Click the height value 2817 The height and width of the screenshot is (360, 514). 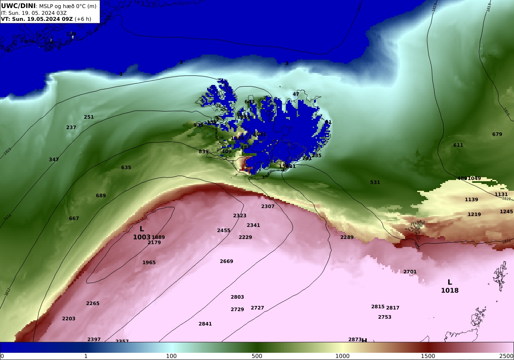tap(393, 308)
